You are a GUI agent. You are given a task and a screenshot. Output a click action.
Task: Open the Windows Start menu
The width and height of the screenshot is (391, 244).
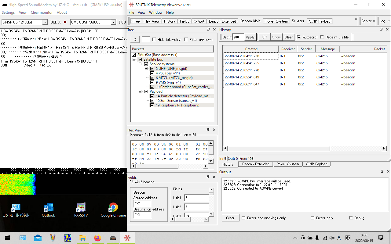click(x=7, y=238)
